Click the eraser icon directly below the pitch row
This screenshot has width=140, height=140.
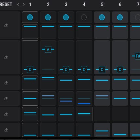point(6,83)
